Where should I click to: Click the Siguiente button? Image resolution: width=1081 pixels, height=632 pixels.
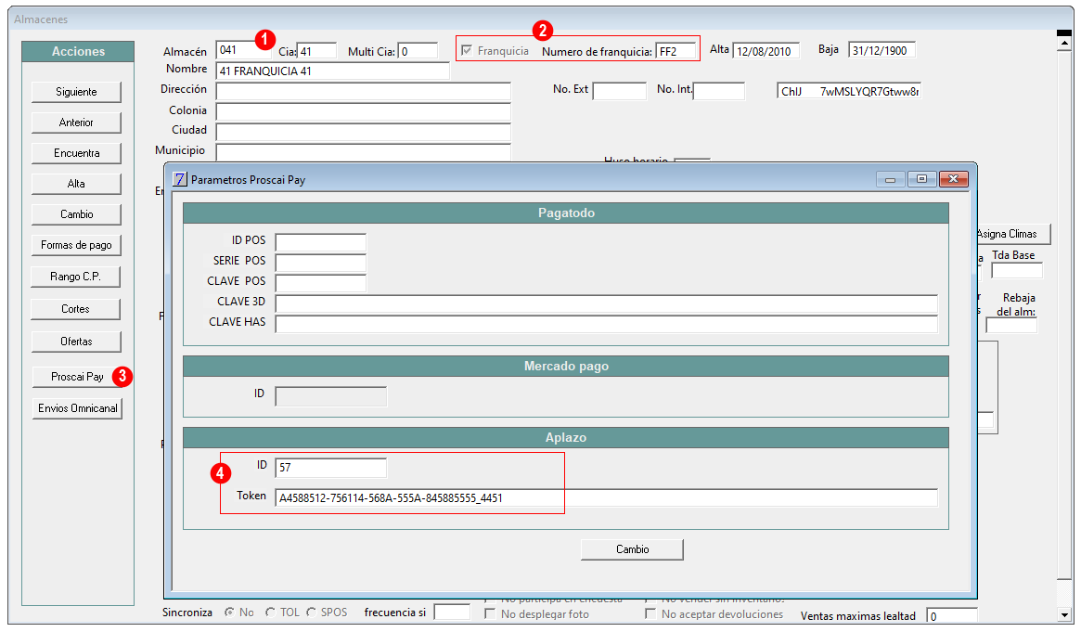[x=76, y=92]
